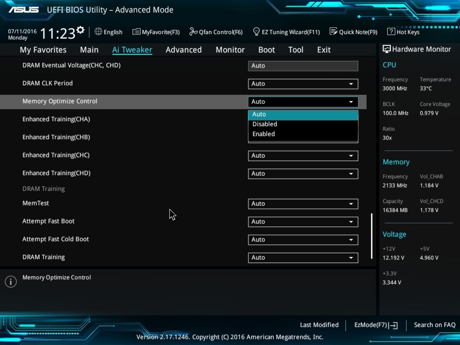Switch to the Main tab
The height and width of the screenshot is (345, 460).
[x=89, y=50]
